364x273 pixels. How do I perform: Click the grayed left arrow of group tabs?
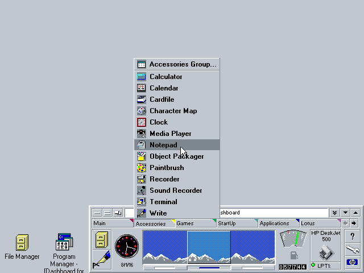(346, 224)
